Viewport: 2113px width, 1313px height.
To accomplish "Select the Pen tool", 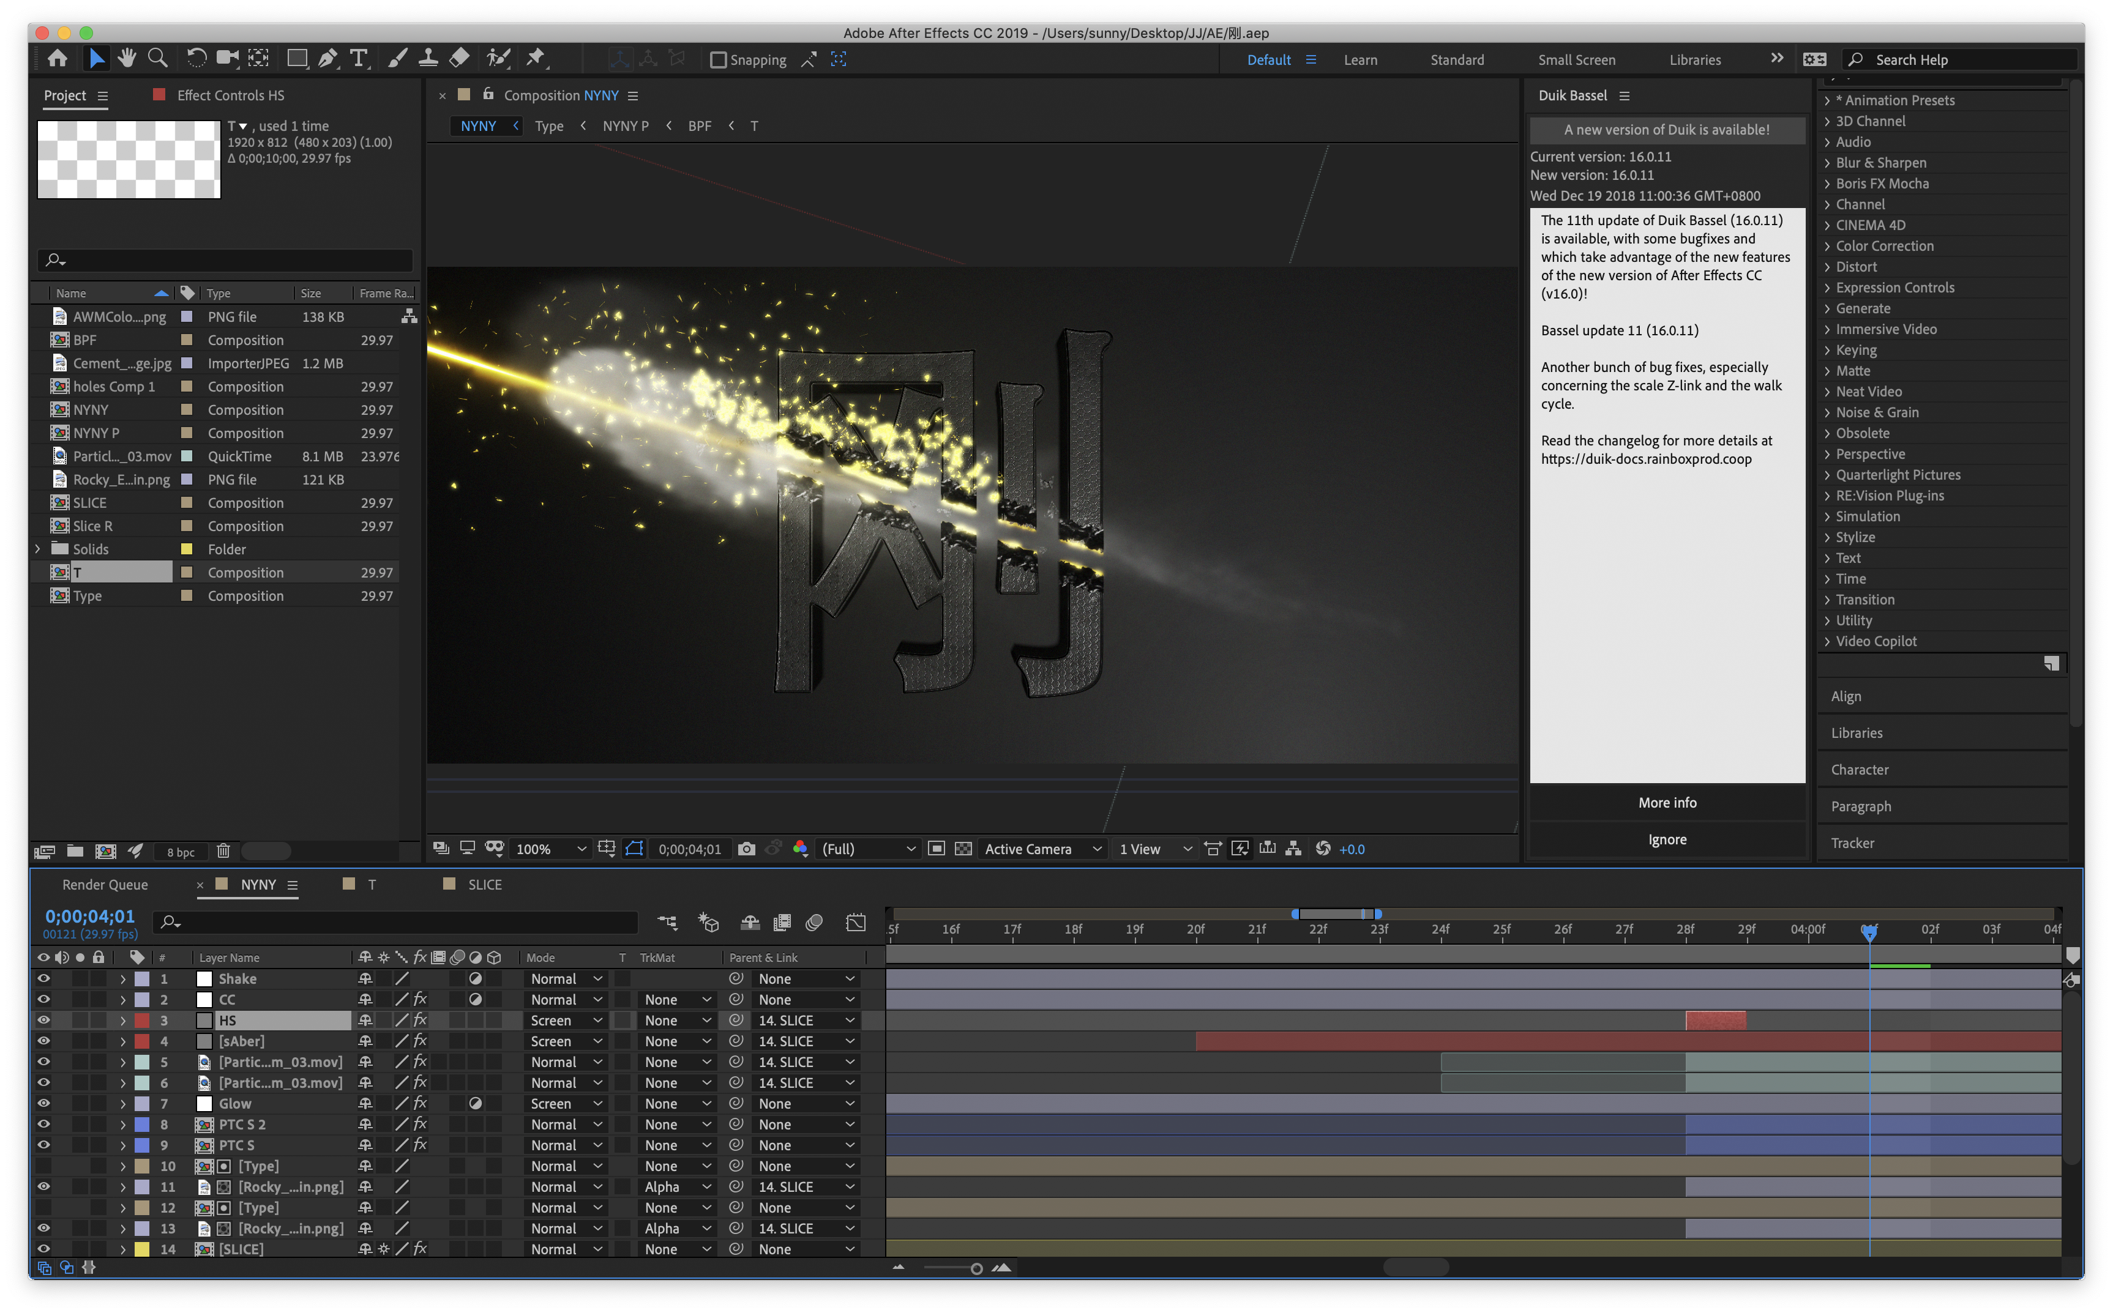I will pos(327,59).
